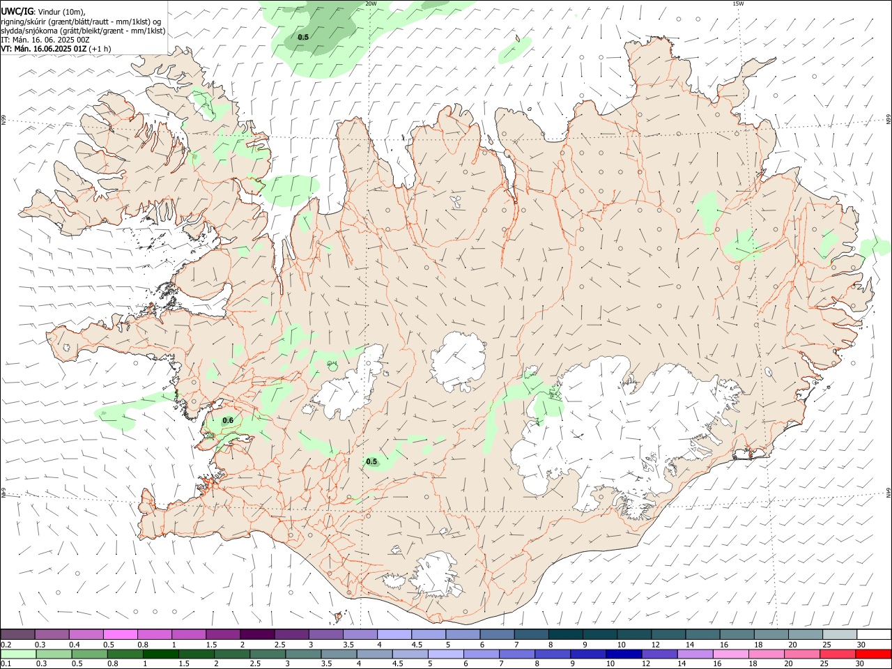Screen dimensions: 892x669
Task: Click the 'slydda/snjókoma (grátt/bleikt/grænt' description line
Action: coord(83,30)
